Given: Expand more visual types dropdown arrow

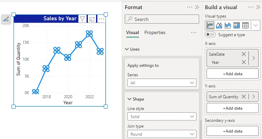Looking at the screenshot, I should 256,25.
